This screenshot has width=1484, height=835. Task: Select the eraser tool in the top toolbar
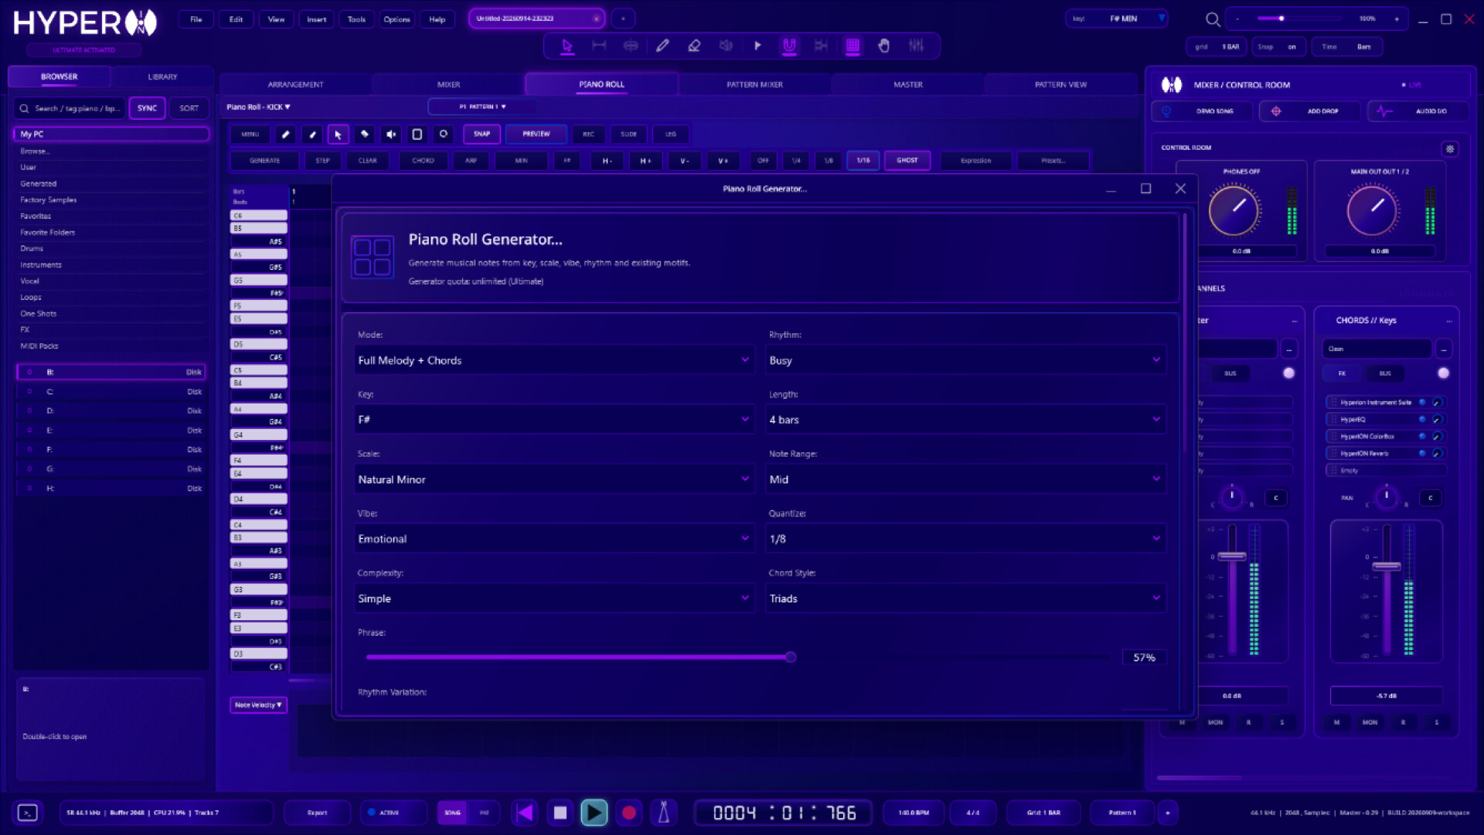[x=694, y=46]
